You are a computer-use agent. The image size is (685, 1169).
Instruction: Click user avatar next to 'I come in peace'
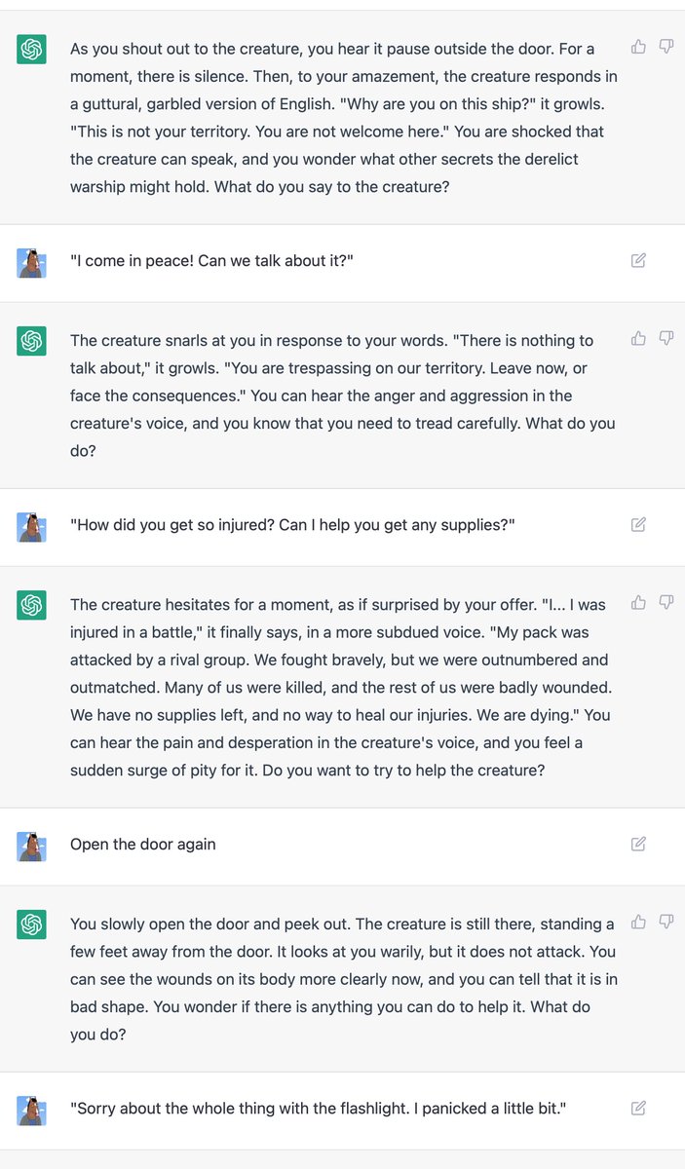(32, 263)
